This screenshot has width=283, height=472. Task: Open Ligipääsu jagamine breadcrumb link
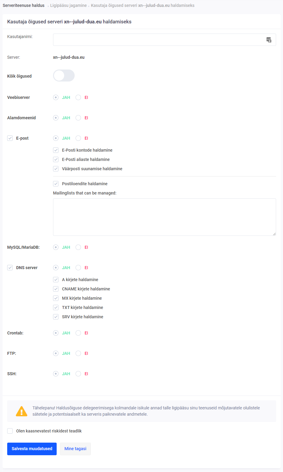pyautogui.click(x=68, y=5)
